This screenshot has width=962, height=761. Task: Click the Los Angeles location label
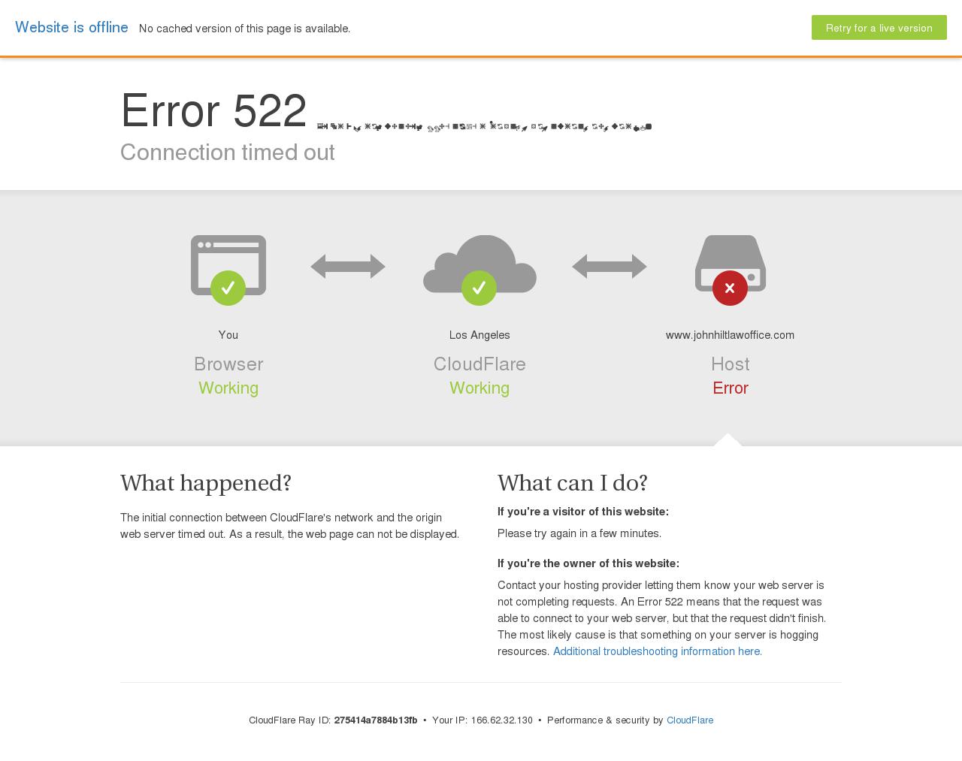click(x=479, y=335)
